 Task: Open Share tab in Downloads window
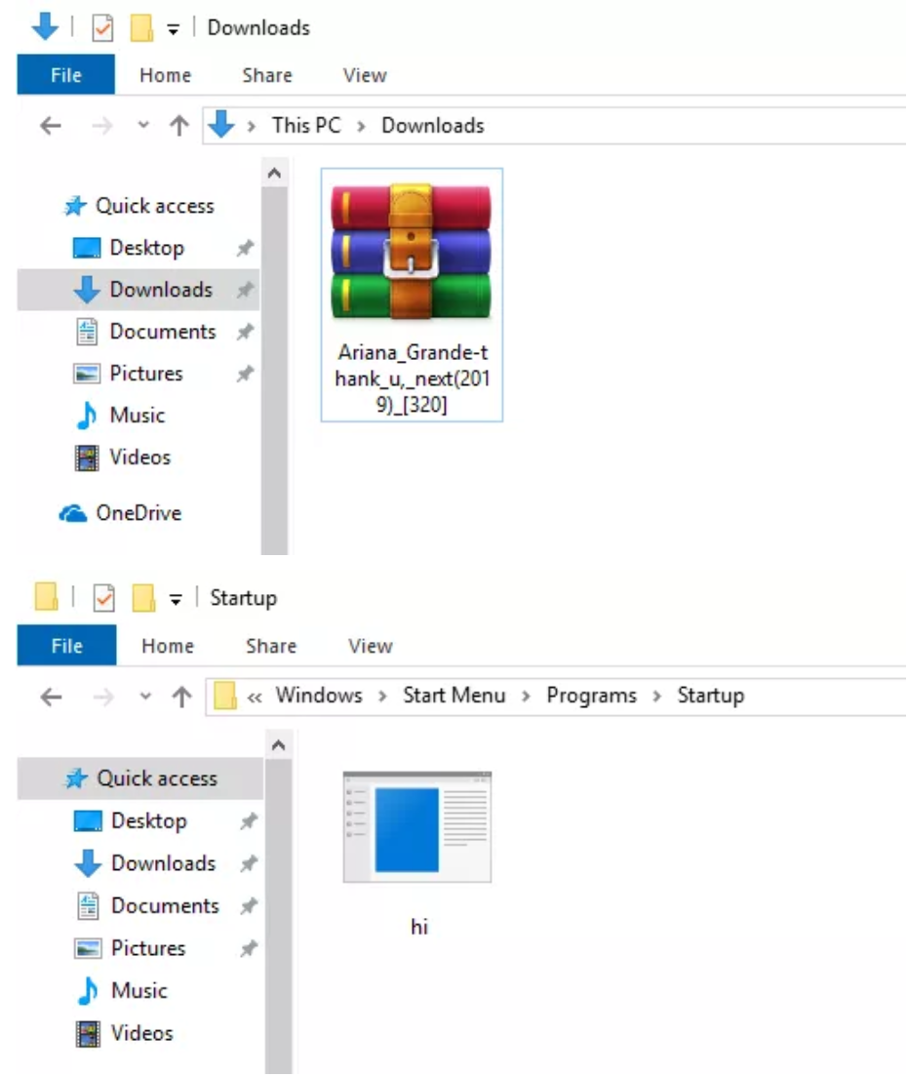click(x=266, y=75)
